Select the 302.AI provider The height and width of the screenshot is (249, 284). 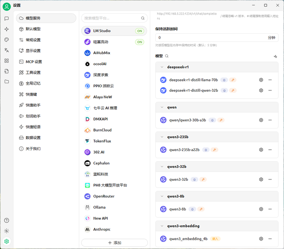114,152
